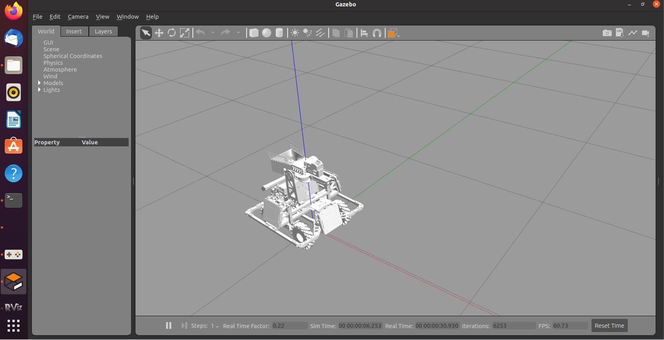Image resolution: width=664 pixels, height=340 pixels.
Task: Pause the simulation
Action: (x=168, y=326)
